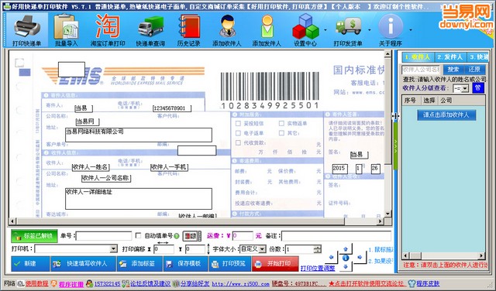Open 关于程序 info icon
This screenshot has width=496, height=291.
coord(391,30)
